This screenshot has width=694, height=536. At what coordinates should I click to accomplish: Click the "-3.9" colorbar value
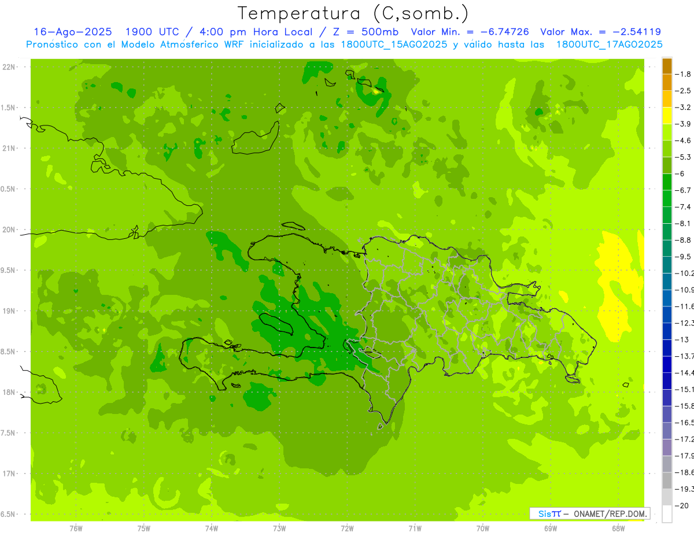[684, 124]
